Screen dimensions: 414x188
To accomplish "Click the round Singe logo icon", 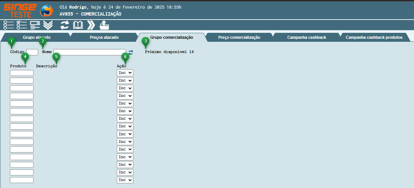I will click(x=46, y=11).
